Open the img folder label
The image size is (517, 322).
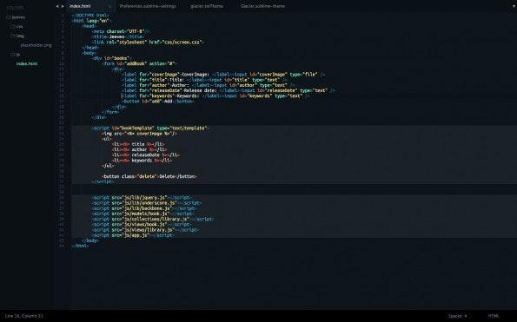coord(20,36)
